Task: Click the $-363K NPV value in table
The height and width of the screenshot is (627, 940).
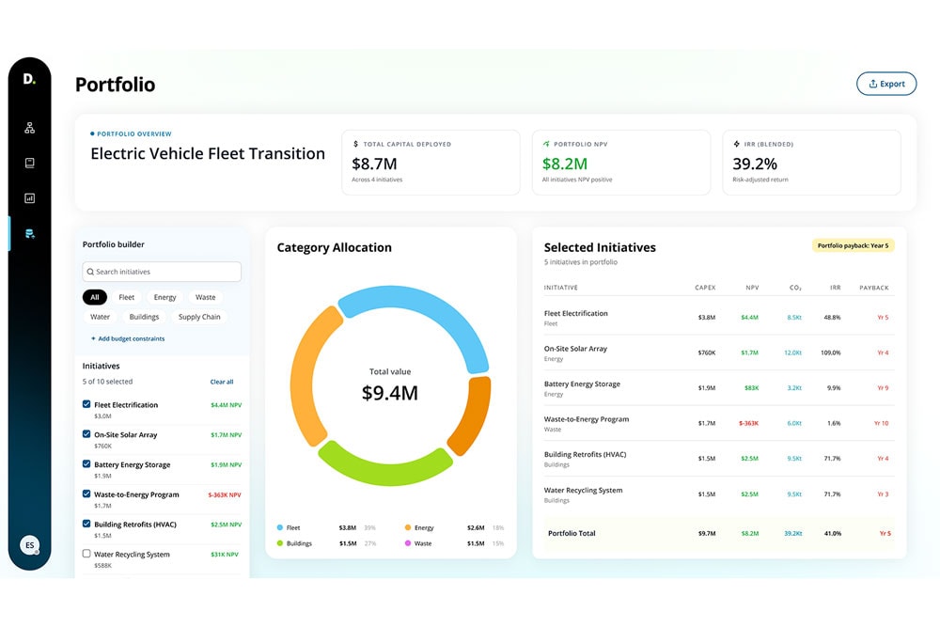Action: point(749,423)
